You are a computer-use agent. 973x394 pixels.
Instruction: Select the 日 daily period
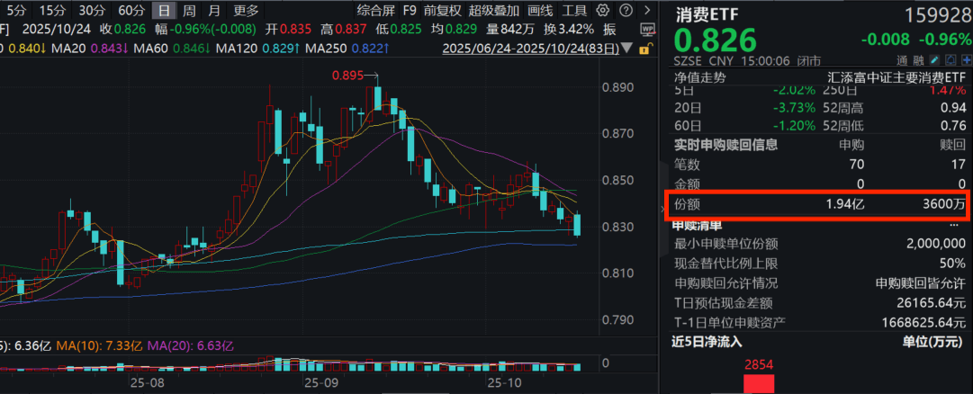click(163, 11)
